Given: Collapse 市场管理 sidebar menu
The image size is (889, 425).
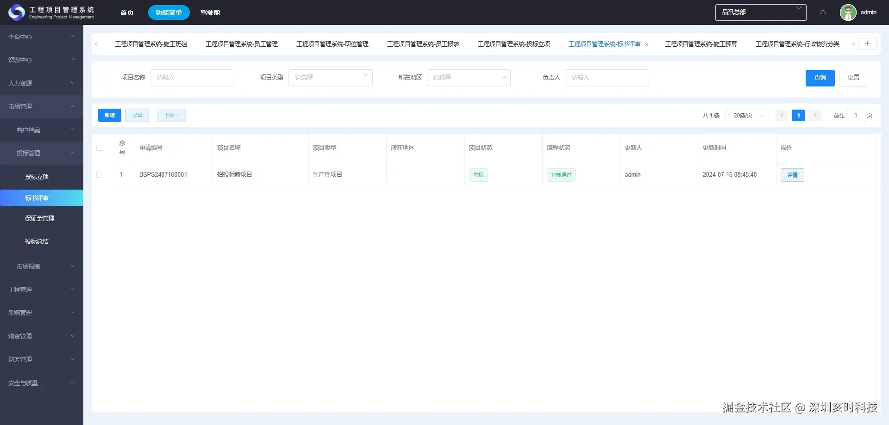Looking at the screenshot, I should pos(42,106).
